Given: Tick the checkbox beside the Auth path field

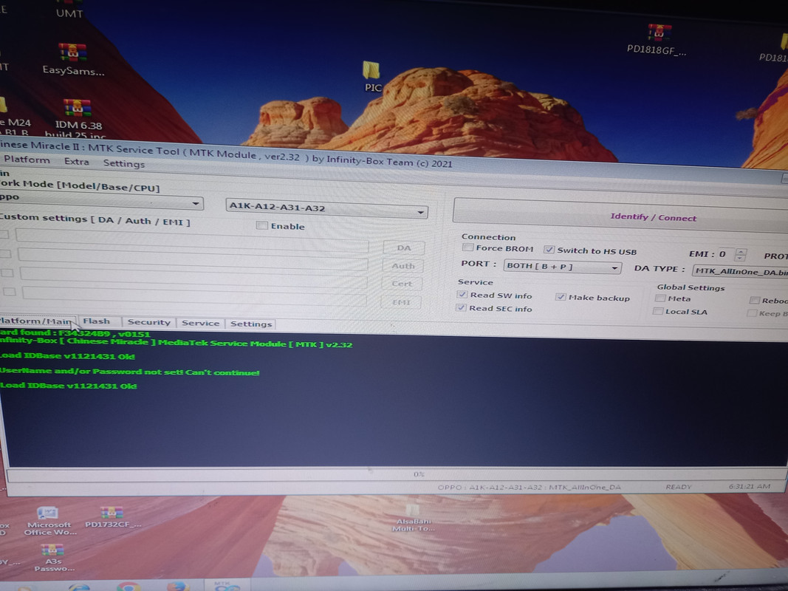Looking at the screenshot, I should (5, 254).
